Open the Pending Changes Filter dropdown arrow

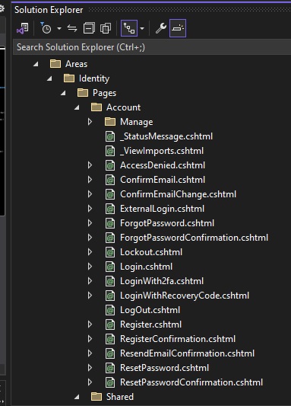pos(59,28)
